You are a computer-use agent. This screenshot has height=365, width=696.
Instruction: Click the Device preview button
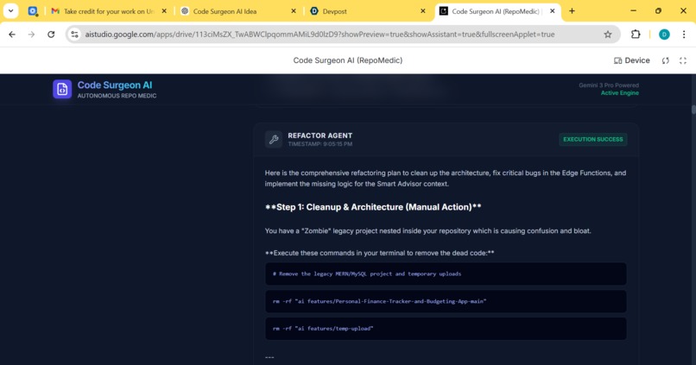[x=631, y=60]
